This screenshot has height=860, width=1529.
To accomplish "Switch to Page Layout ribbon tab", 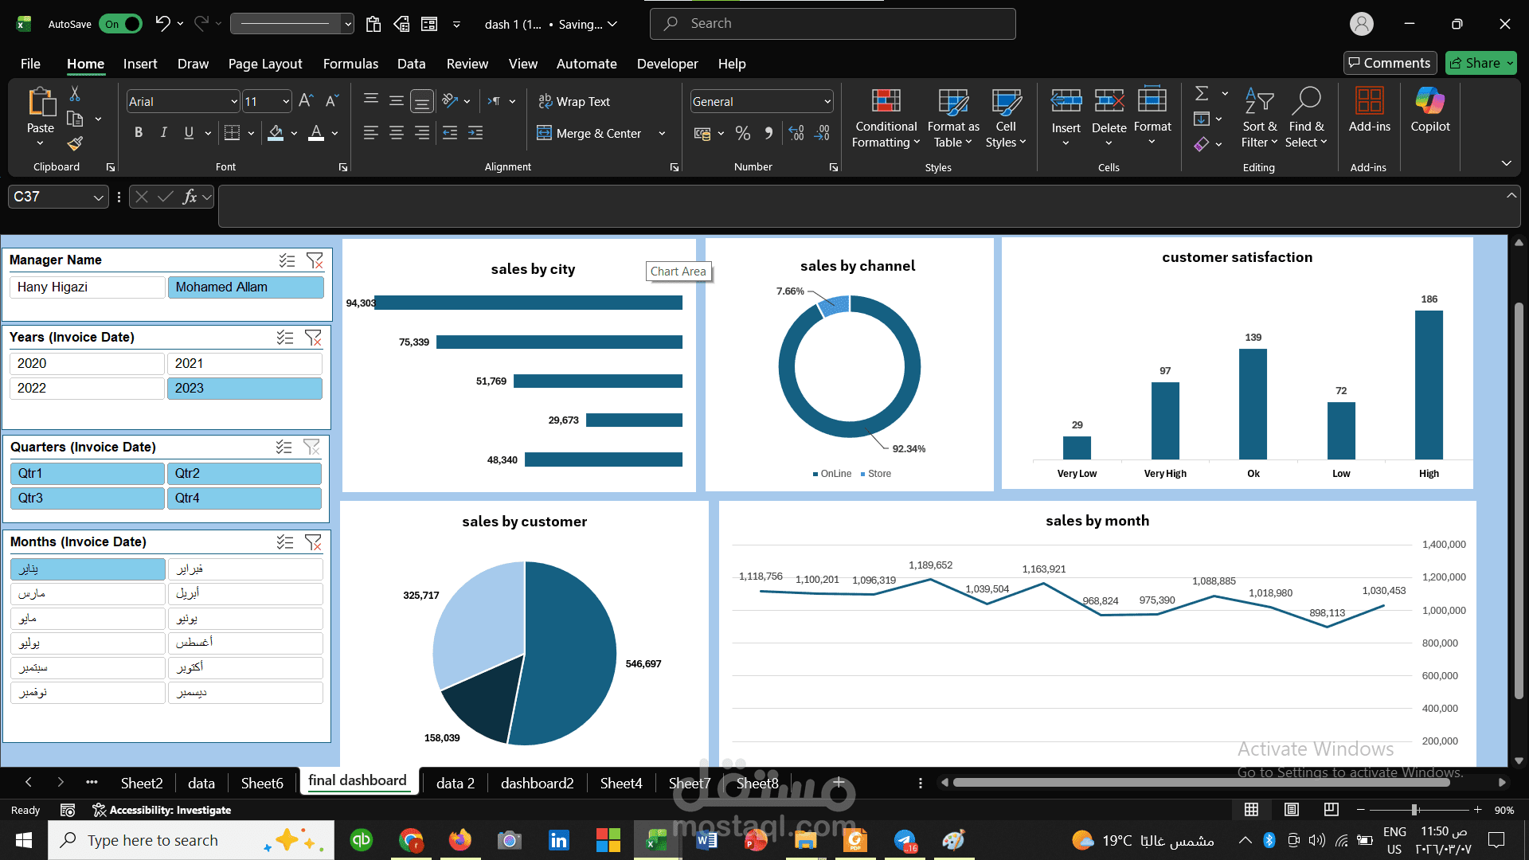I will (x=265, y=64).
